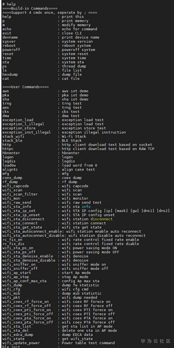
Task: Click the highlighted blue word "info"
Action: click(x=86, y=206)
